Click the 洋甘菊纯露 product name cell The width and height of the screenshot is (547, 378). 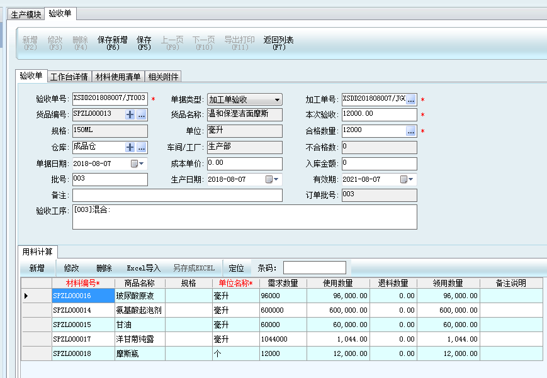pyautogui.click(x=140, y=339)
